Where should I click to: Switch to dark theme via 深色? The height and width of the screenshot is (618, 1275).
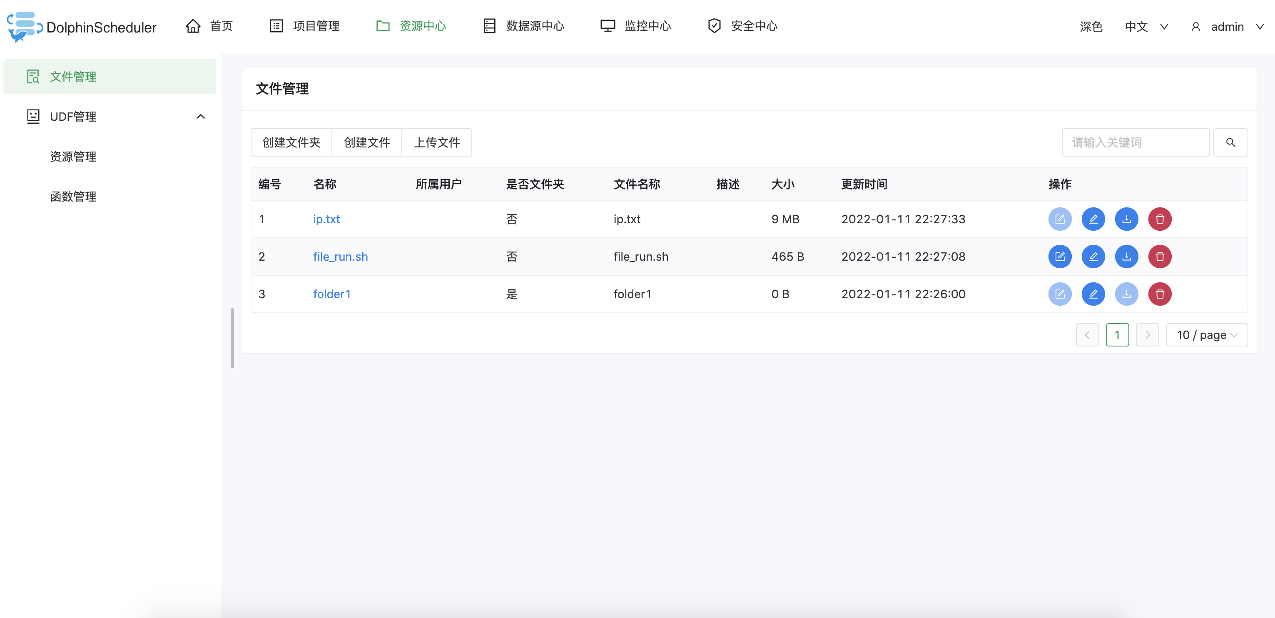coord(1091,27)
